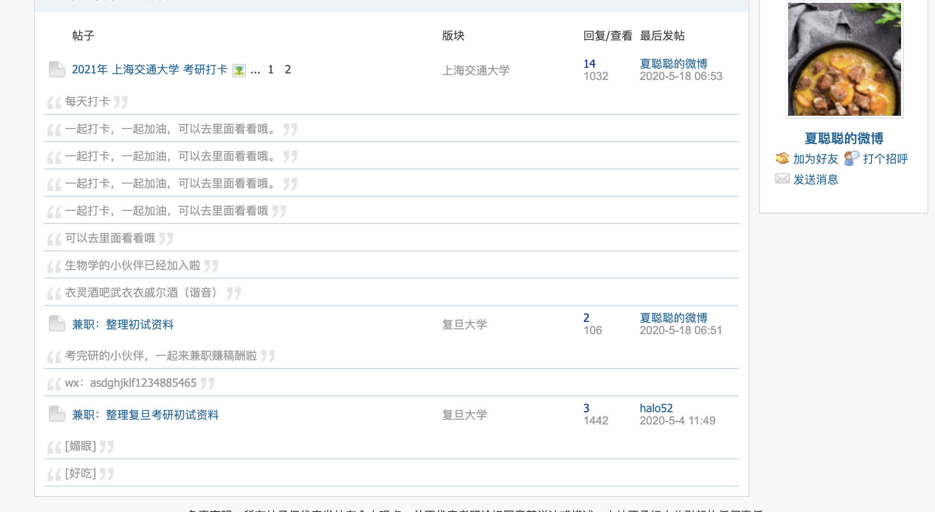Click the envelope icon for 发送消息

pos(782,179)
